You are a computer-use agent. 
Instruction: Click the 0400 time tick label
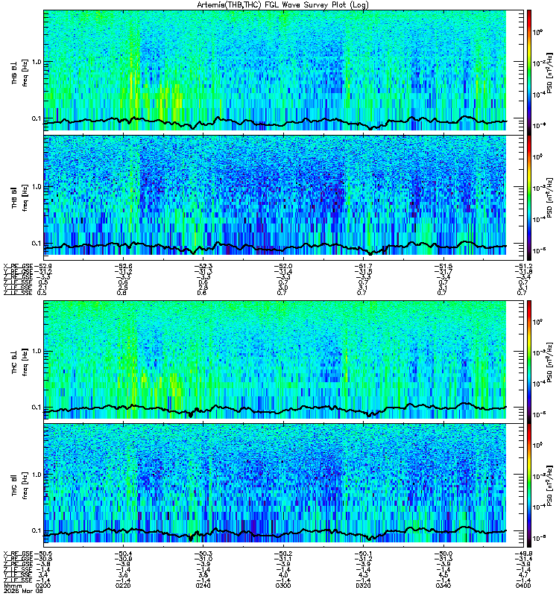(x=524, y=586)
